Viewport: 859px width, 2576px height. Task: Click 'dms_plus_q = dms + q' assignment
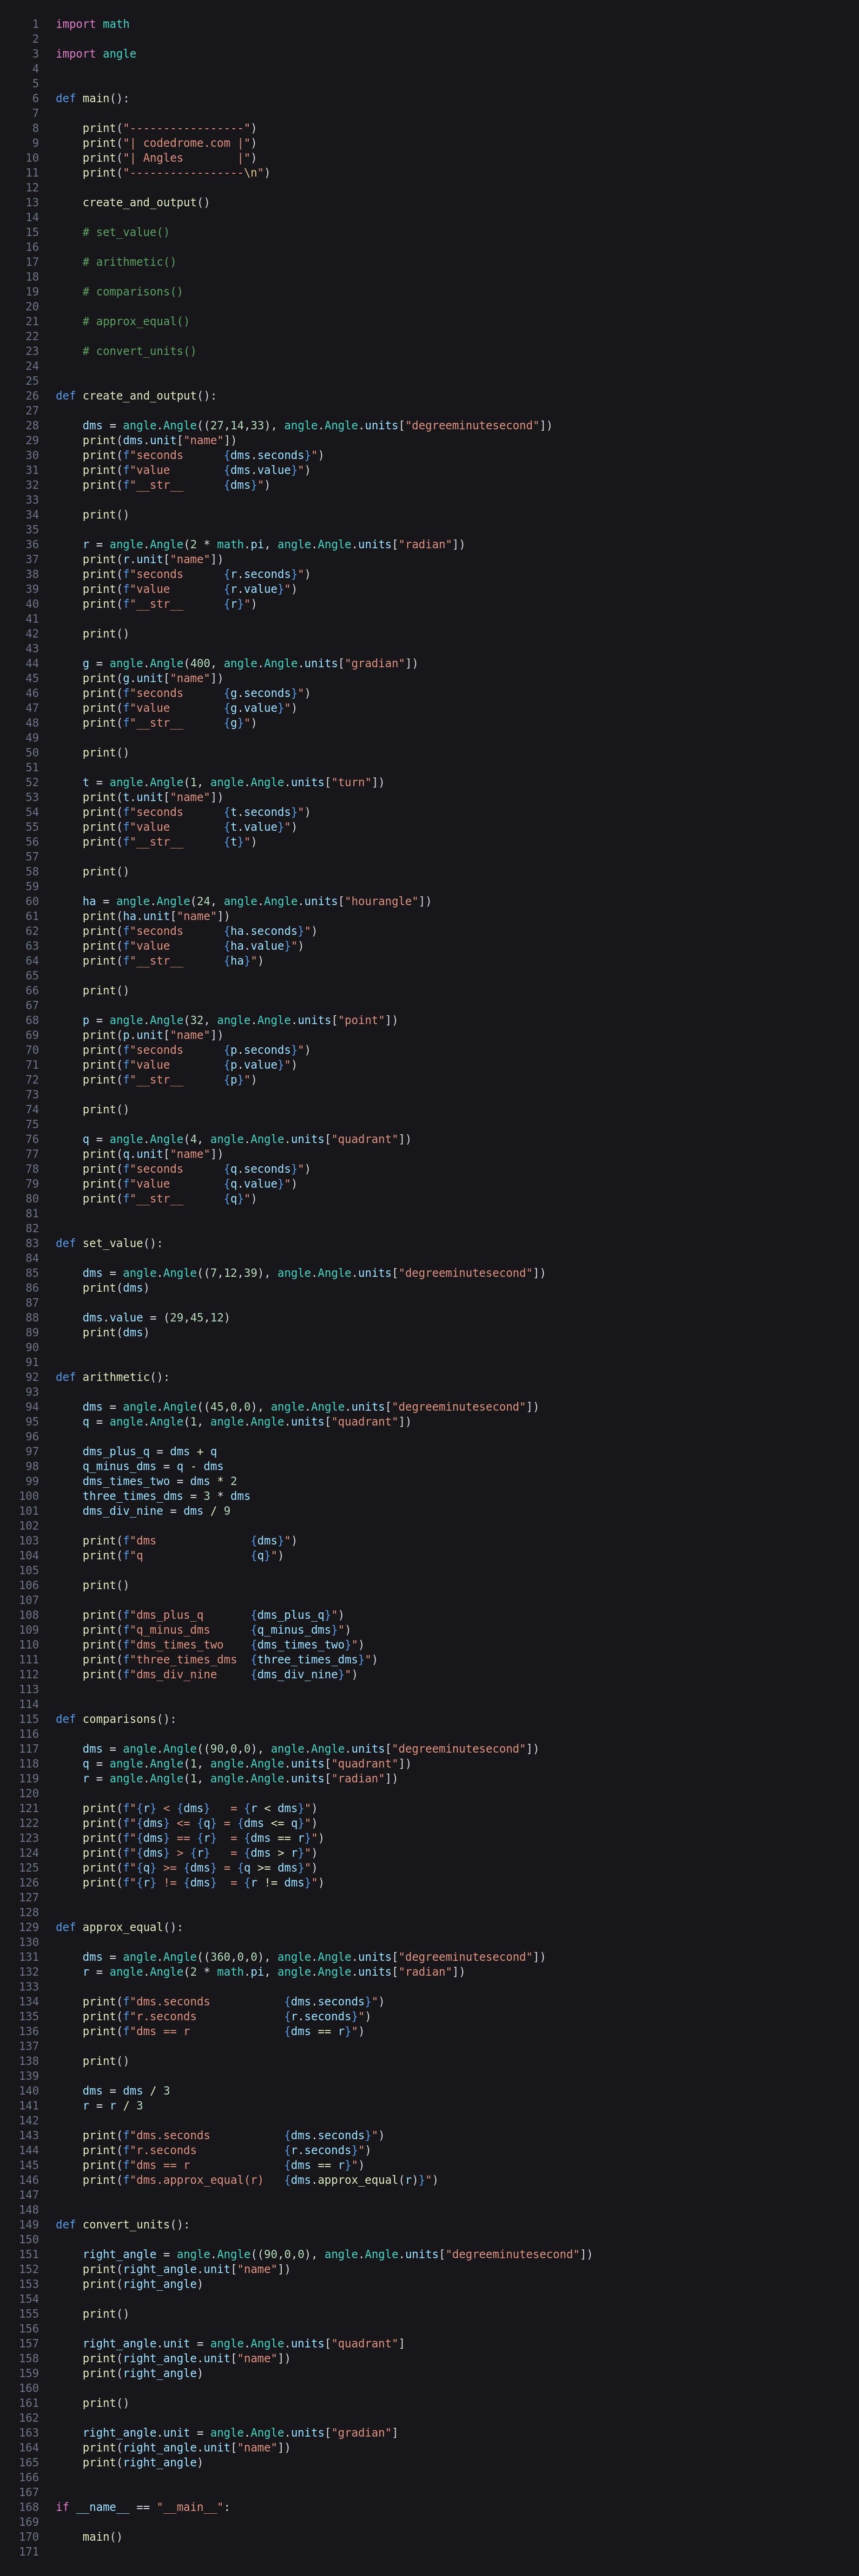pyautogui.click(x=150, y=1452)
